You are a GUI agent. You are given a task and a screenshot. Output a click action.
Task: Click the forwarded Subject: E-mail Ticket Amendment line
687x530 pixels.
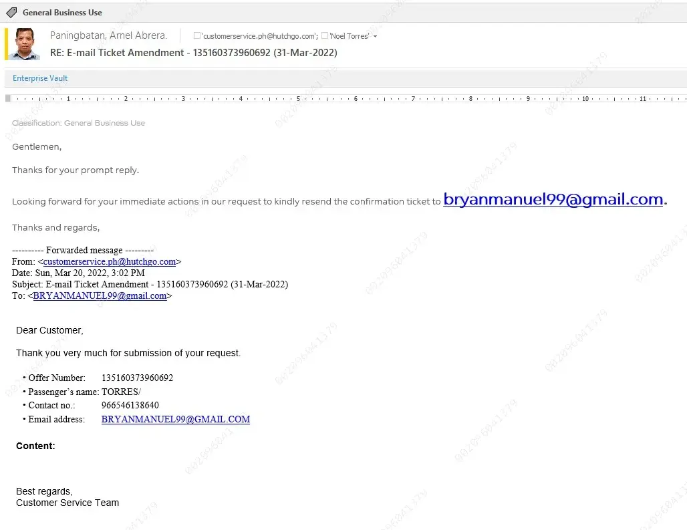tap(150, 284)
